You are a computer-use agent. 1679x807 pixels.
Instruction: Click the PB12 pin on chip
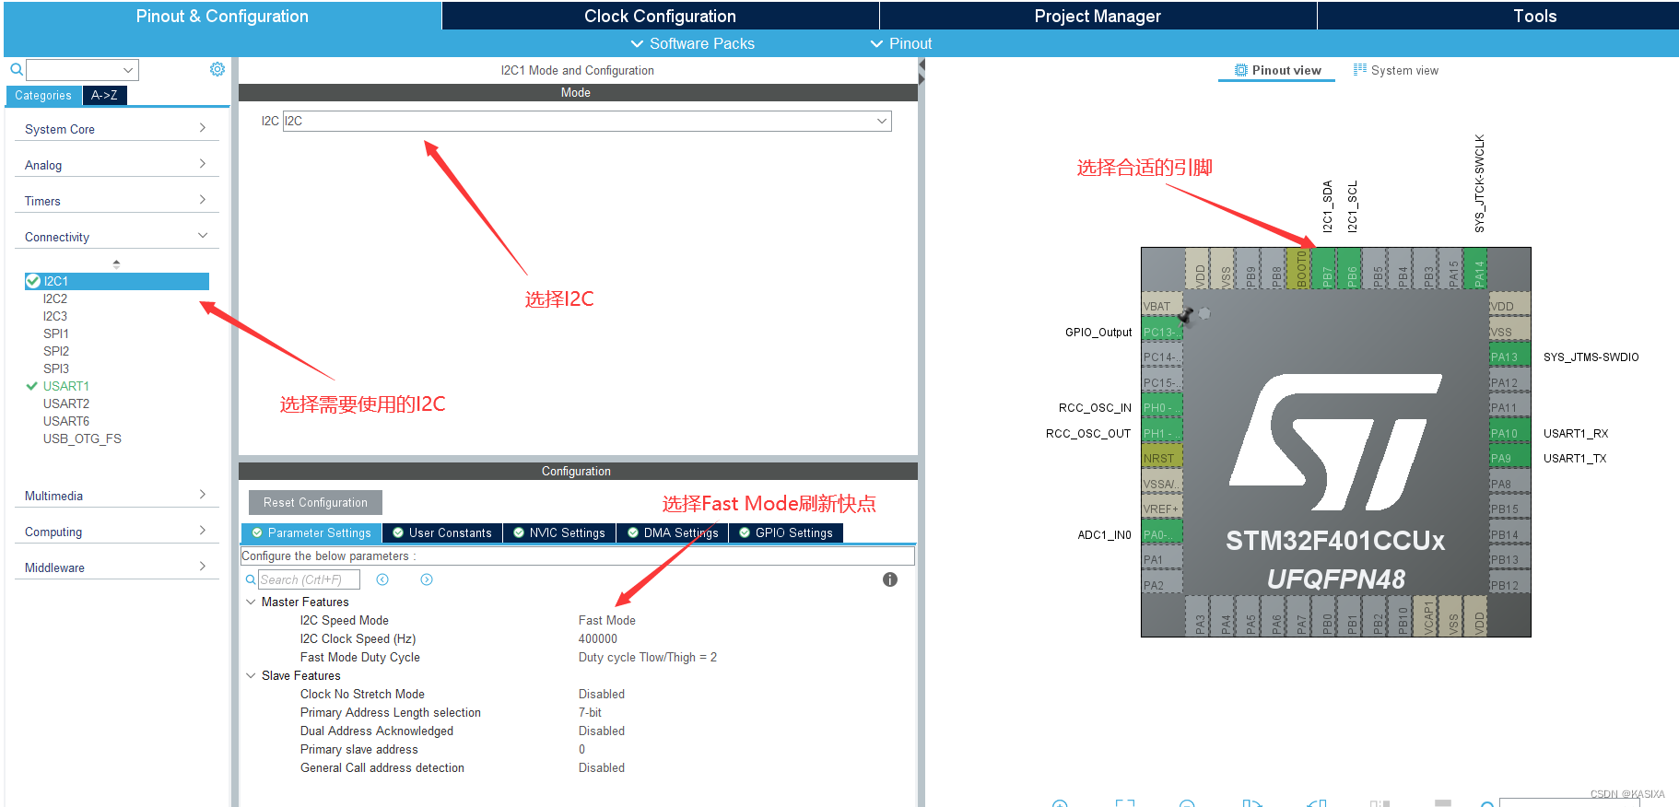(x=1509, y=585)
